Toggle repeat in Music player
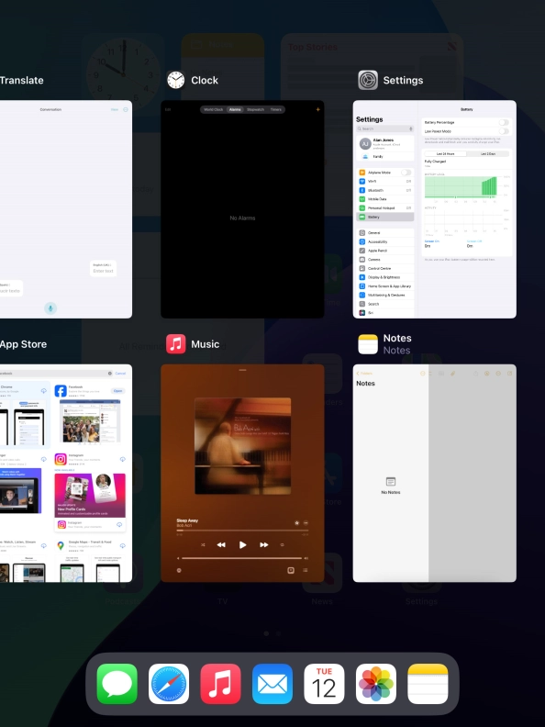 coord(282,544)
